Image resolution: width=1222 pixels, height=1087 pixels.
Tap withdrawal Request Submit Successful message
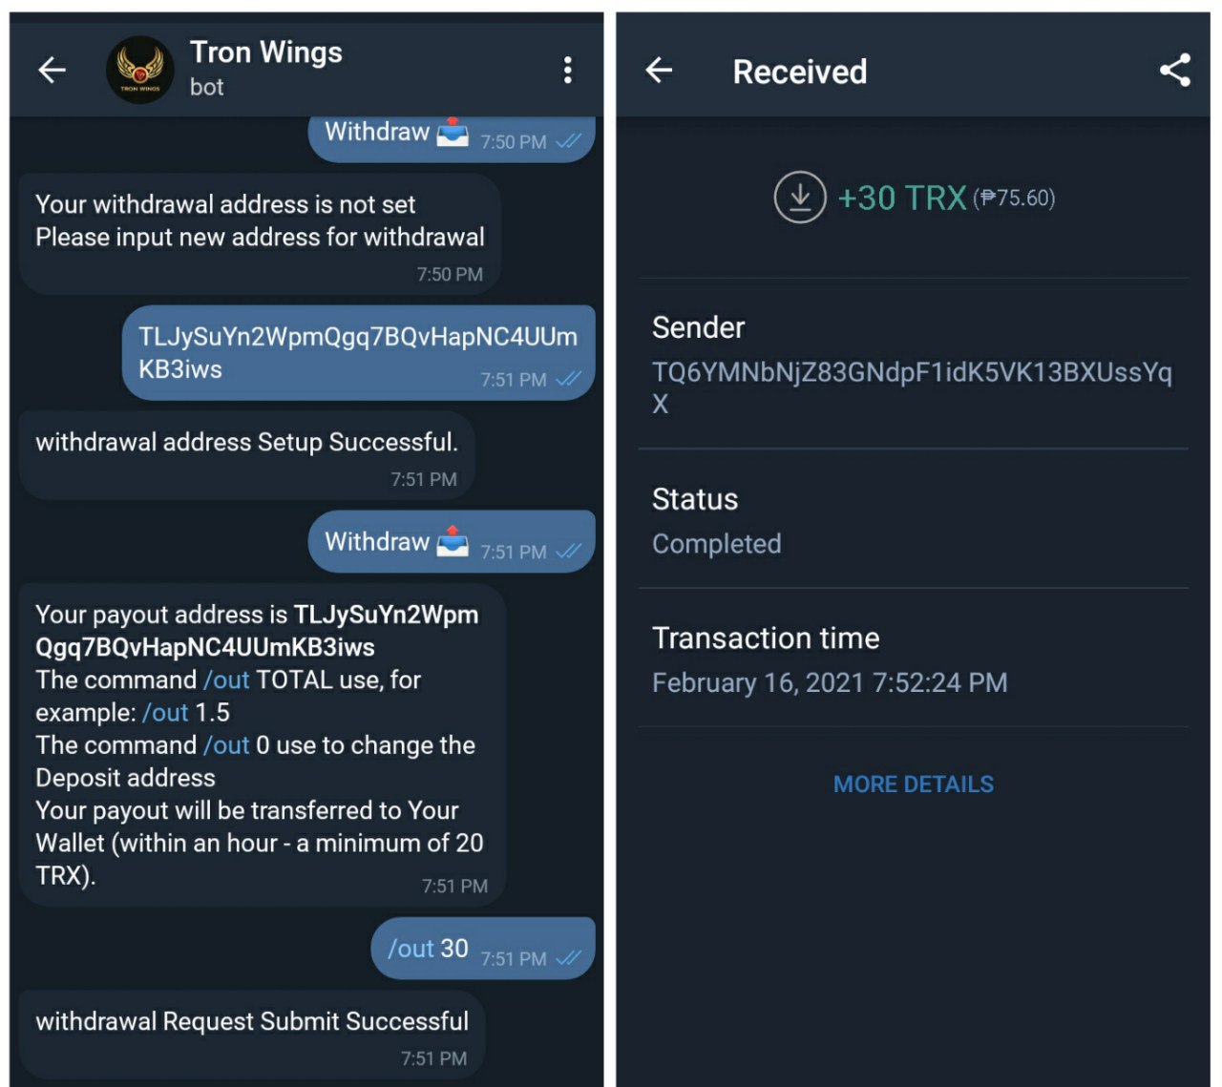[252, 1022]
